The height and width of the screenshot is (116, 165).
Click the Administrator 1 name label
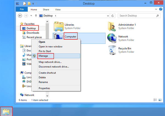click(x=127, y=25)
